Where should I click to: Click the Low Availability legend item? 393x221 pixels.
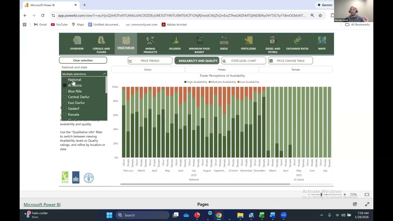248,82
